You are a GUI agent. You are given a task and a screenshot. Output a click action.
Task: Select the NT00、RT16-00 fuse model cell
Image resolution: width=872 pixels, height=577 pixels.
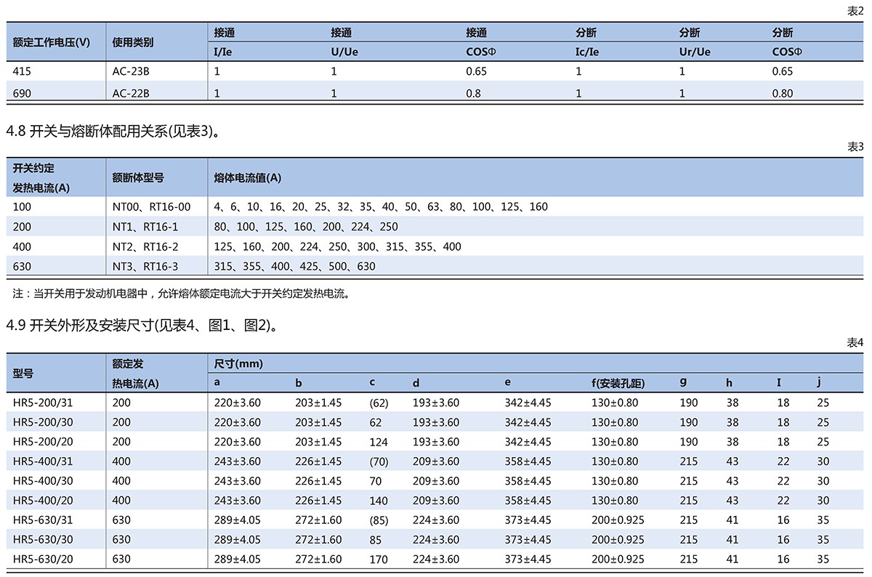coord(151,207)
